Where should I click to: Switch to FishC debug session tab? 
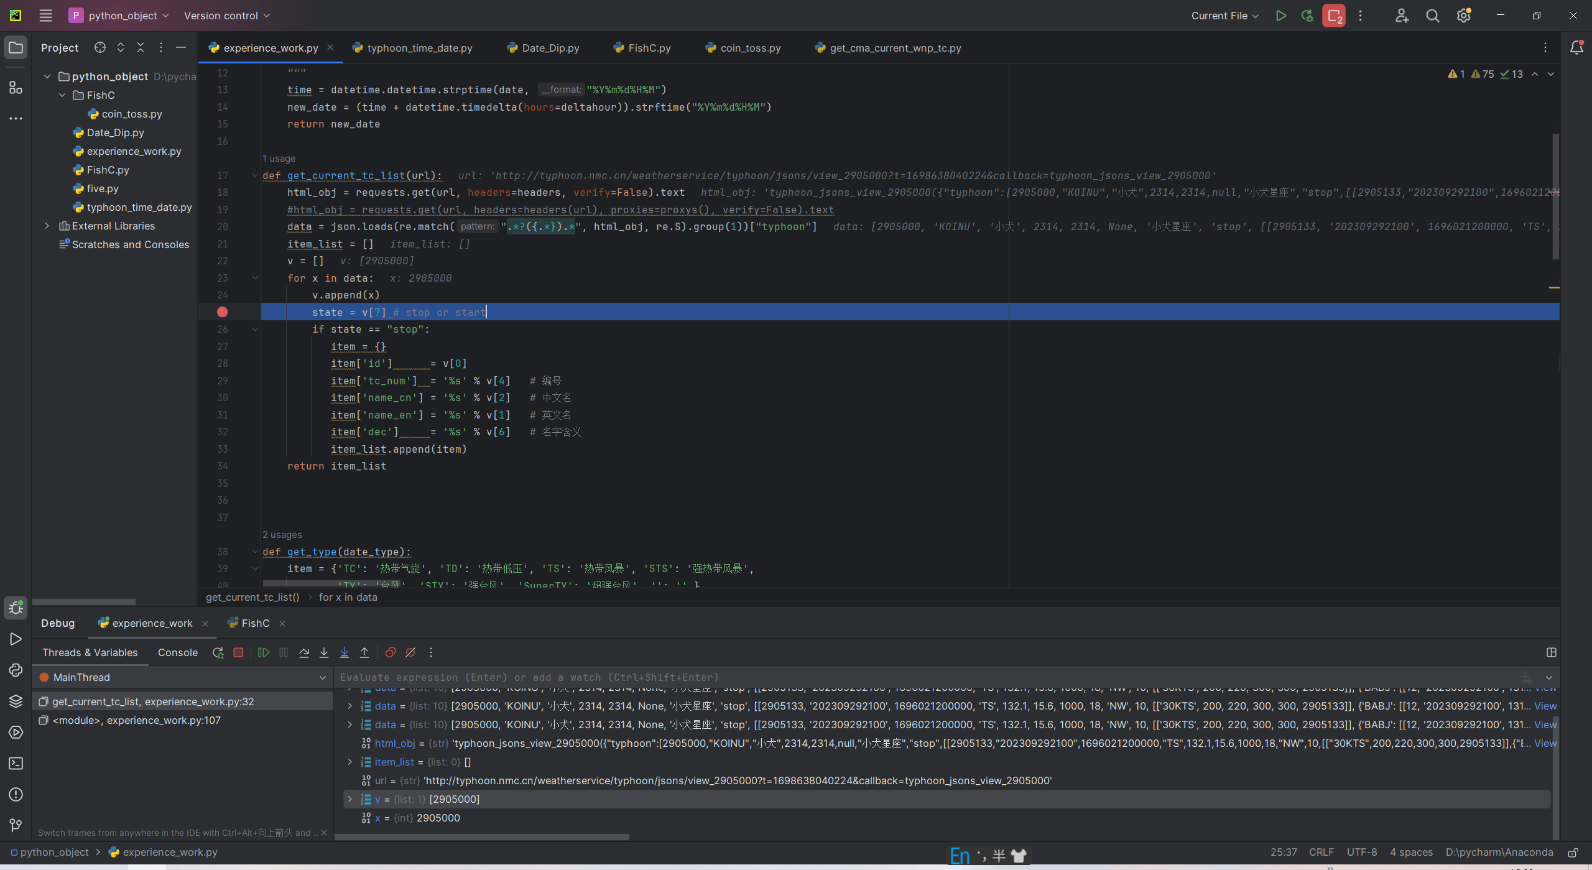pos(249,623)
